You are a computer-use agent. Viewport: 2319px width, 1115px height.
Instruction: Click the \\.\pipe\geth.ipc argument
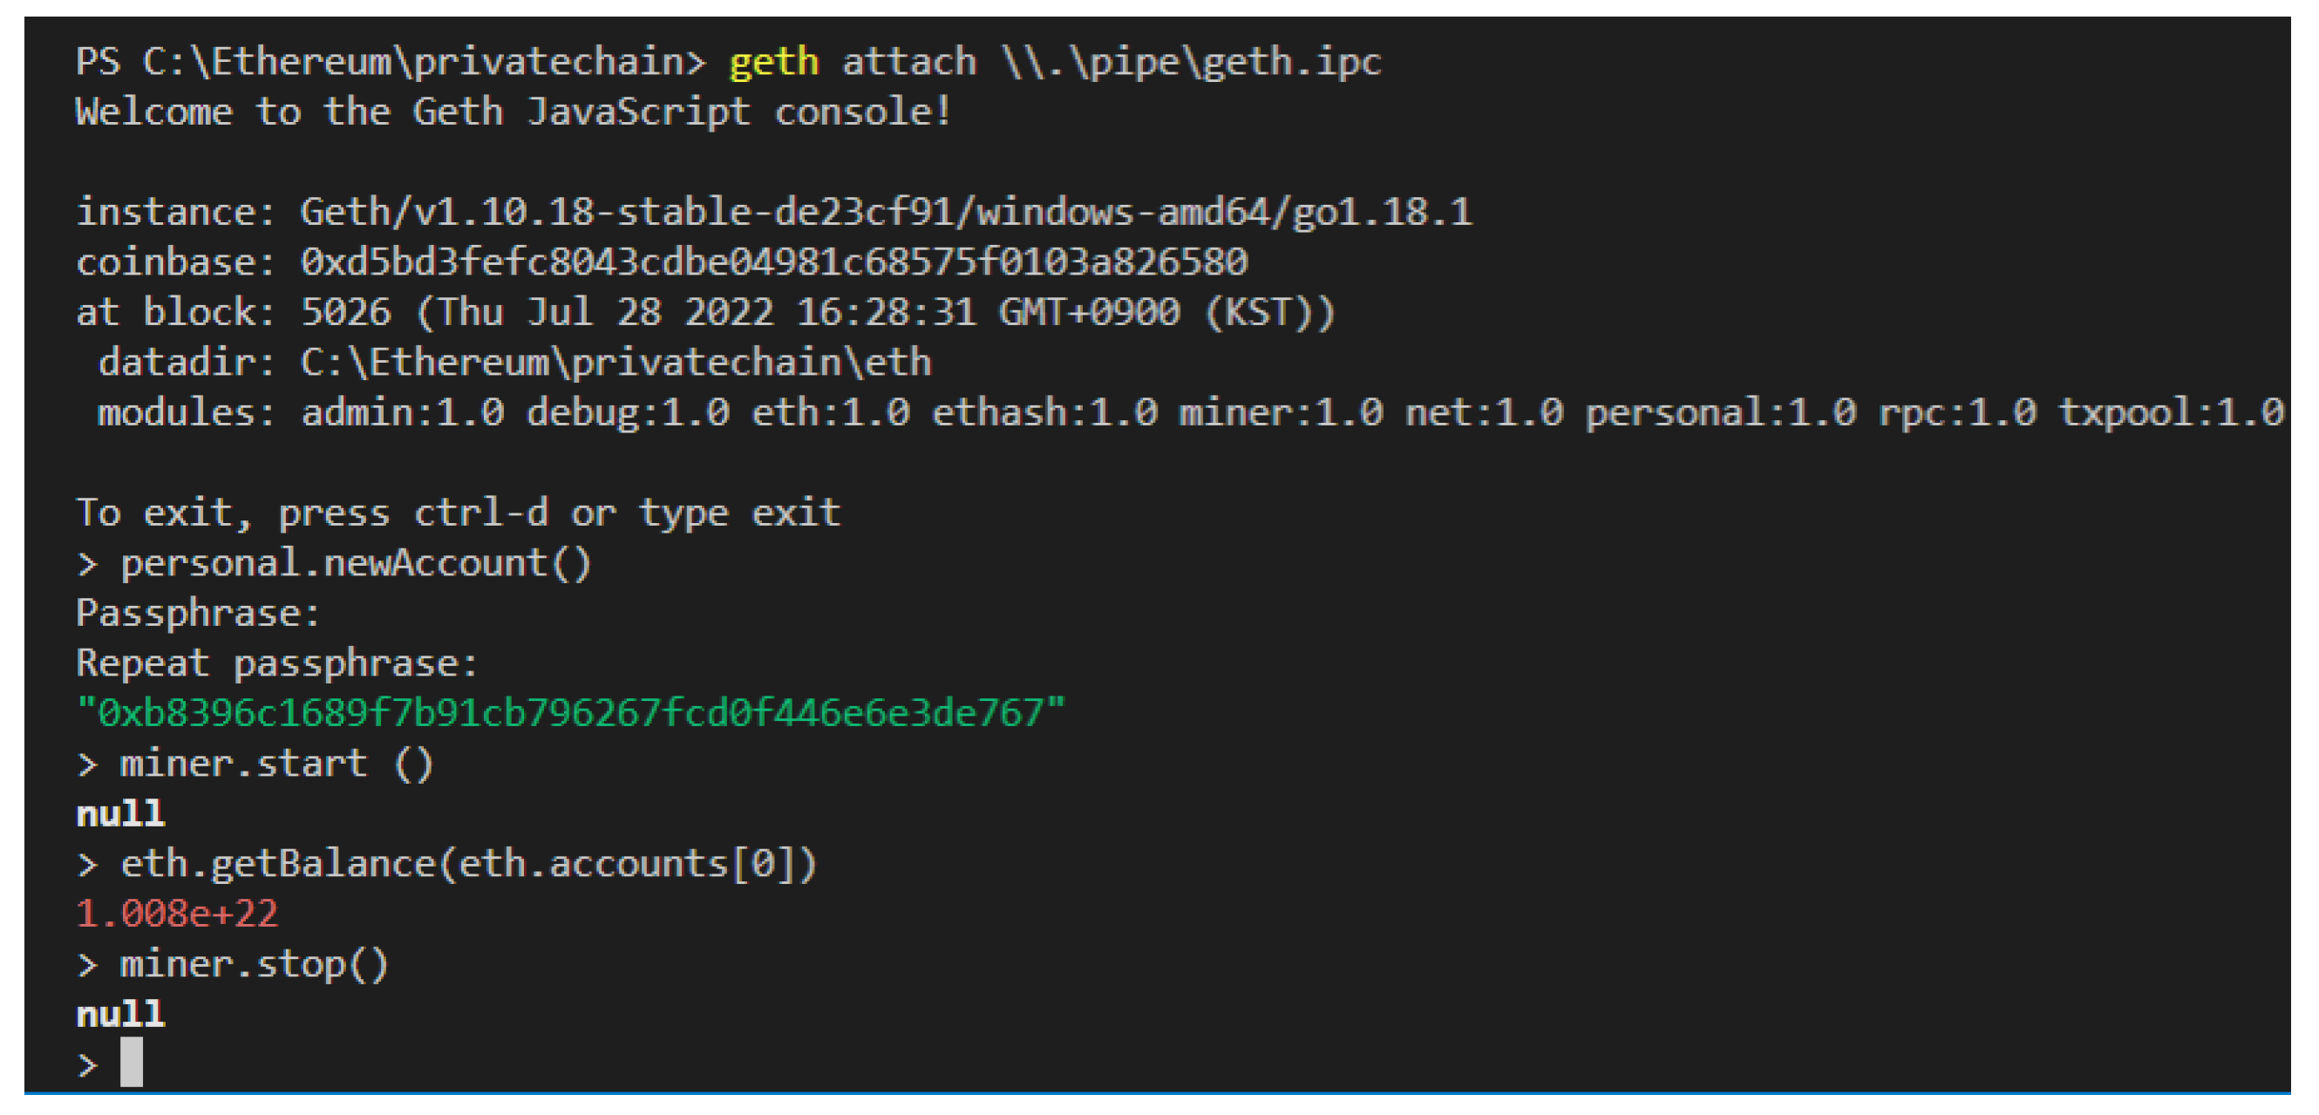point(1191,62)
